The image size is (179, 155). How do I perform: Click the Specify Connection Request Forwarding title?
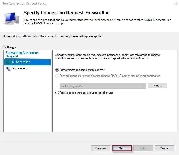67,13
